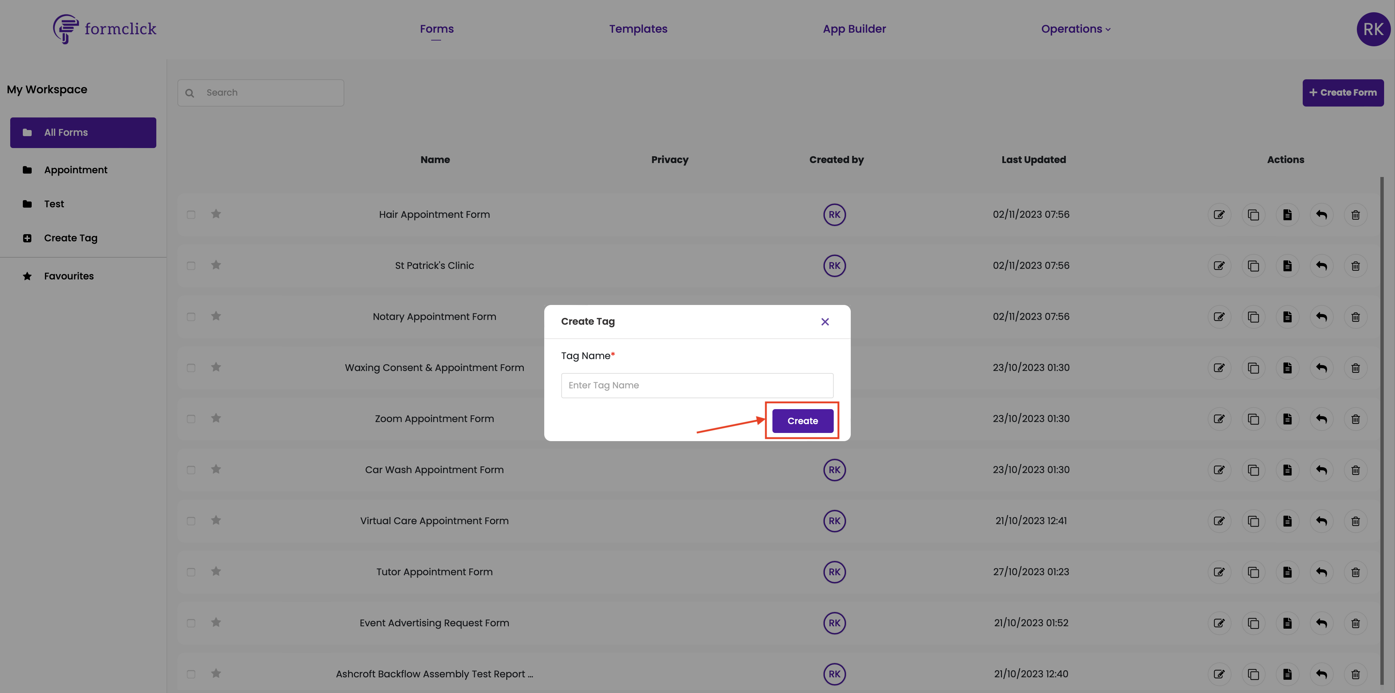Click the formclick logo
The width and height of the screenshot is (1395, 693).
pos(105,29)
